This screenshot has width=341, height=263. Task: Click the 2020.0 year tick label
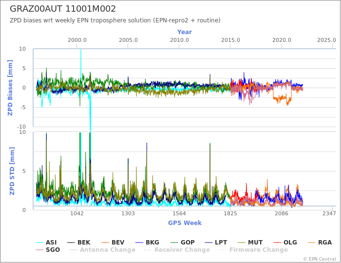[x=282, y=40]
